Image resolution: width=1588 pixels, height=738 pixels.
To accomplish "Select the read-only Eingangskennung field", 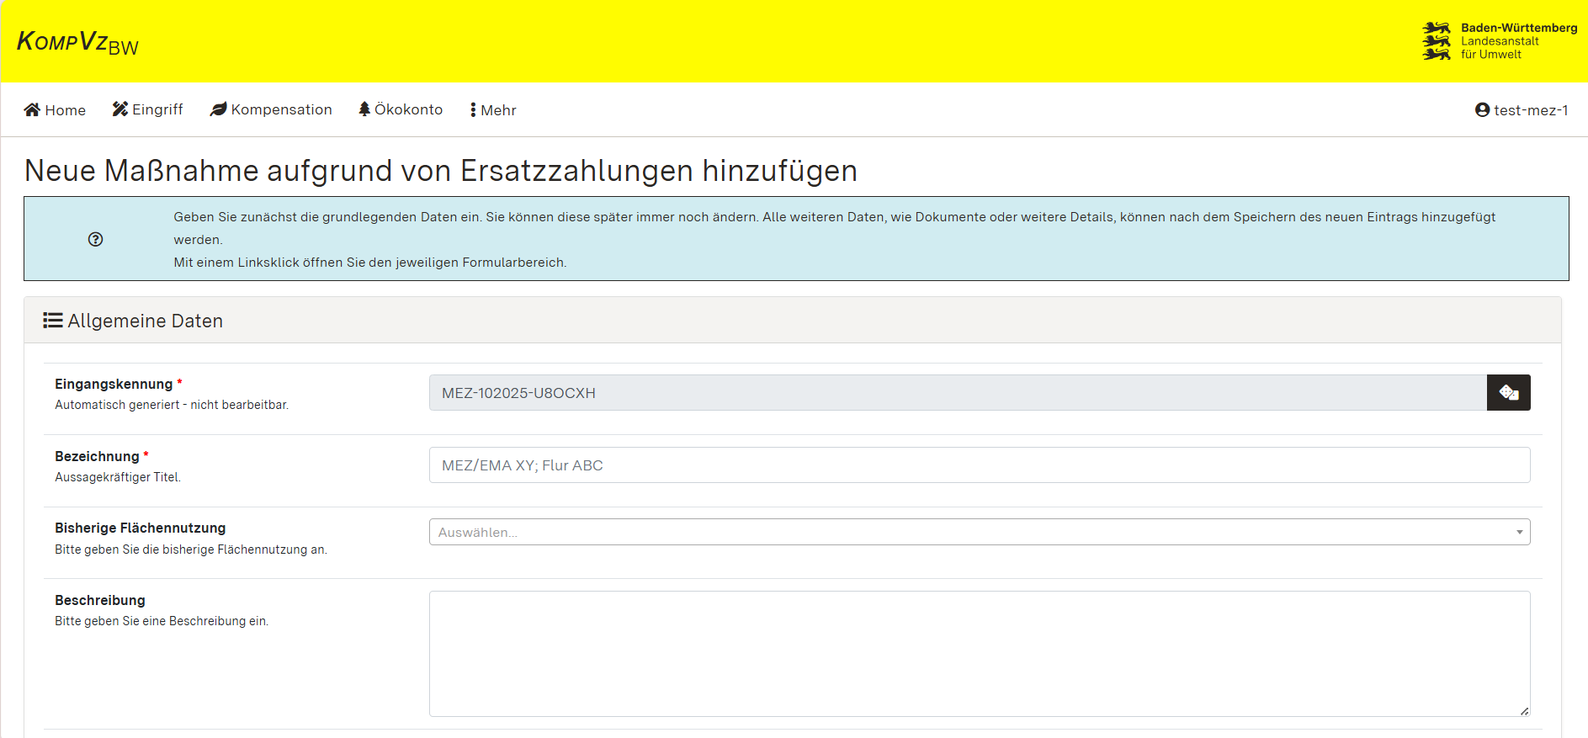I will tap(957, 393).
